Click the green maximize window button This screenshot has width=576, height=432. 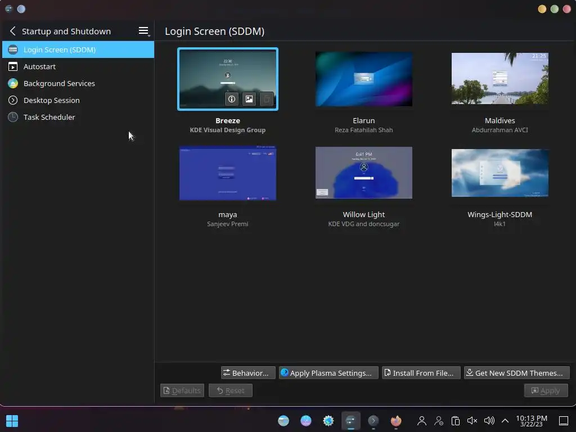554,9
